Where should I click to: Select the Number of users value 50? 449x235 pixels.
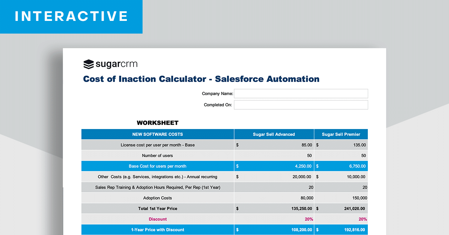(310, 155)
